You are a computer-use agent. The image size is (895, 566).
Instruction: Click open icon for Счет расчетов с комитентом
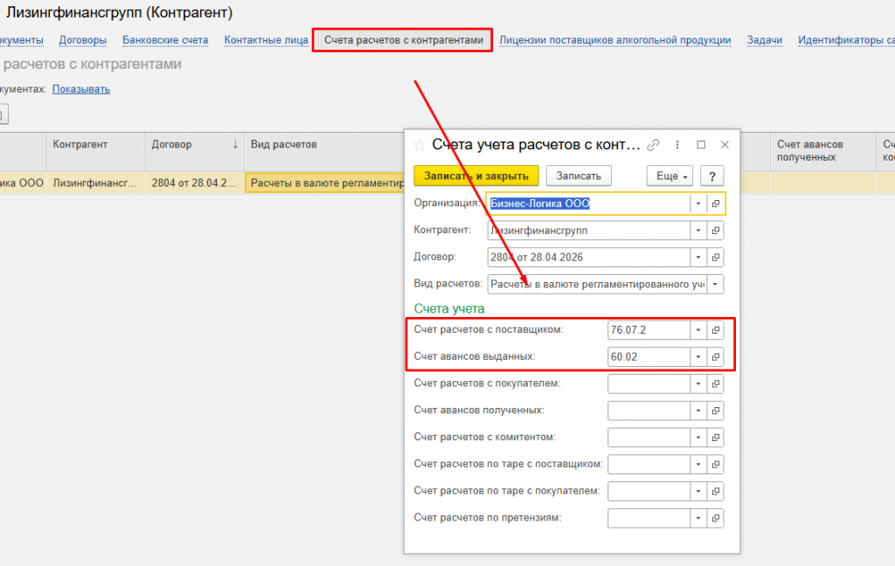pos(715,437)
